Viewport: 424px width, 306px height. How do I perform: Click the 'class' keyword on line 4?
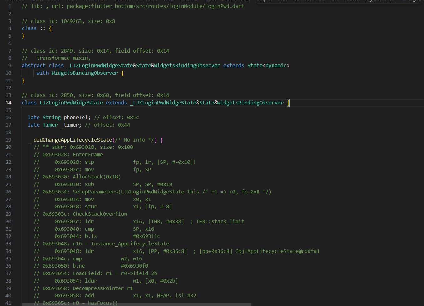coord(29,28)
